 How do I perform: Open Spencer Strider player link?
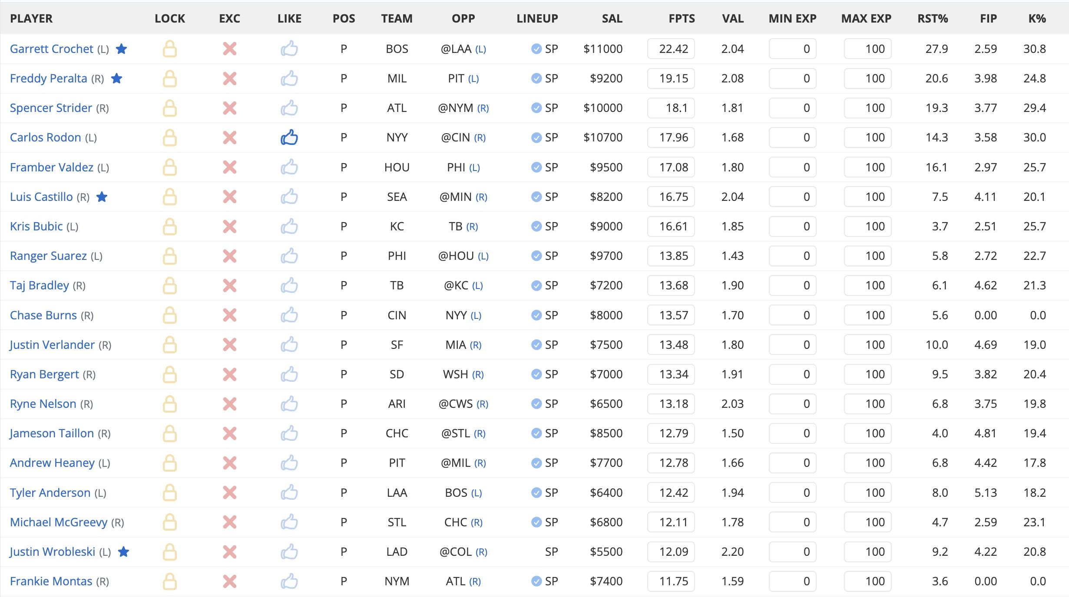(51, 108)
